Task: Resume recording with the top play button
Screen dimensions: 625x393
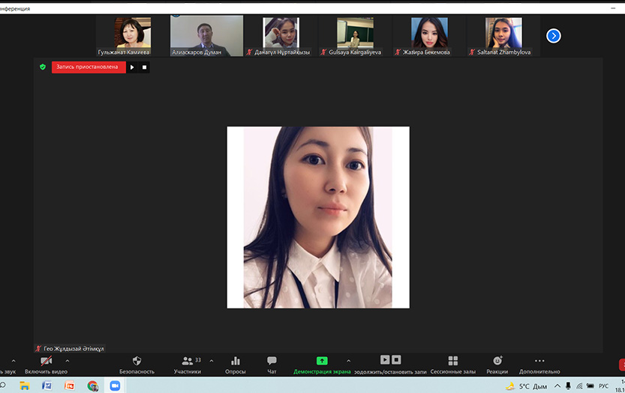Action: 132,67
